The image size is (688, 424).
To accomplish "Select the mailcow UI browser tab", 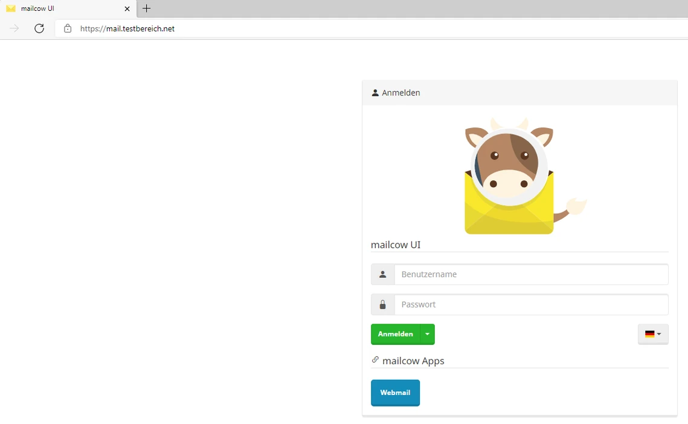I will tap(66, 9).
